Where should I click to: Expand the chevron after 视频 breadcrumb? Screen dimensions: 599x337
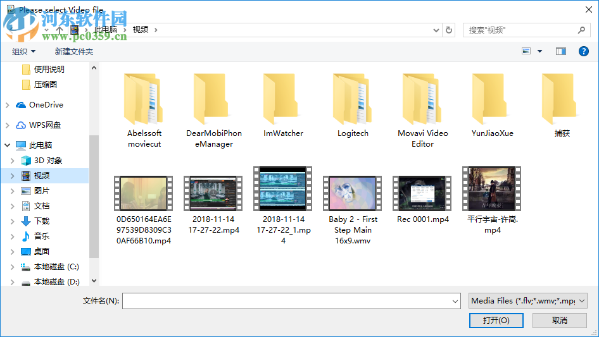[x=156, y=30]
